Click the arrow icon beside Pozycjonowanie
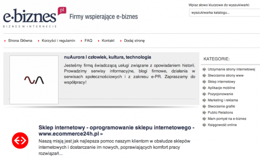Viewport: 260px width, 160px height. pos(204,94)
